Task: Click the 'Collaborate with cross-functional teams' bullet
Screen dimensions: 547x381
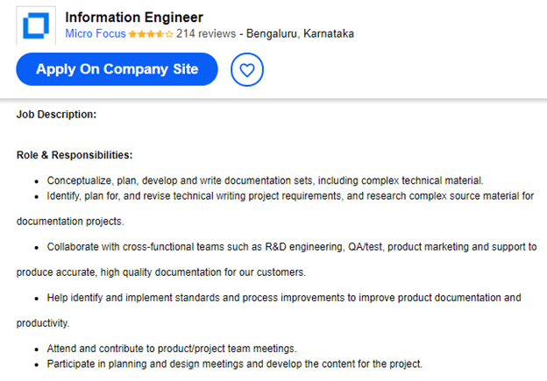Action: (292, 247)
